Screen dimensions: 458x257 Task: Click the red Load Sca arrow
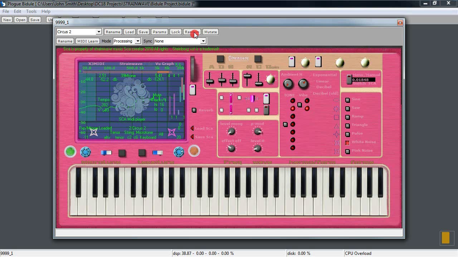[192, 128]
